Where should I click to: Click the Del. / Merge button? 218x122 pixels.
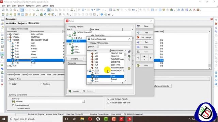pos(144,37)
